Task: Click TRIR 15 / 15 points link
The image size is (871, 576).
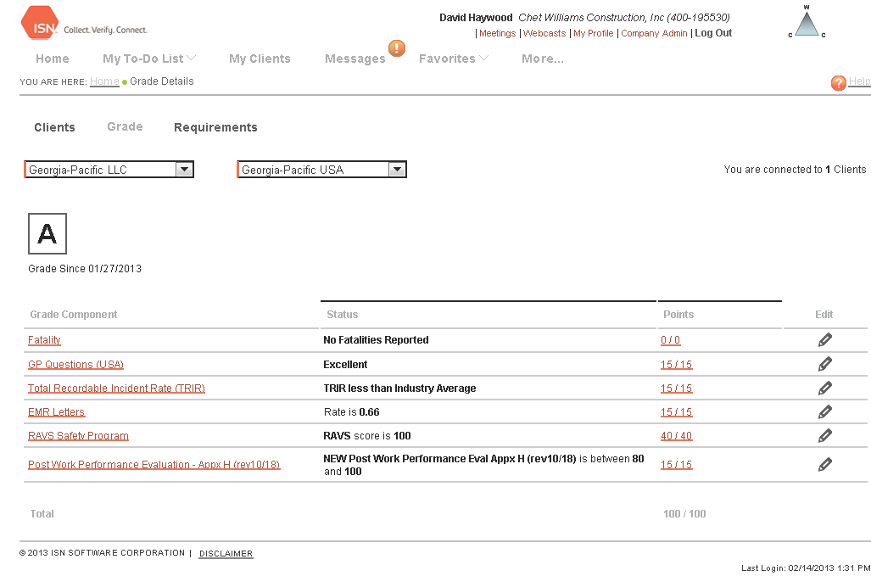Action: tap(677, 389)
